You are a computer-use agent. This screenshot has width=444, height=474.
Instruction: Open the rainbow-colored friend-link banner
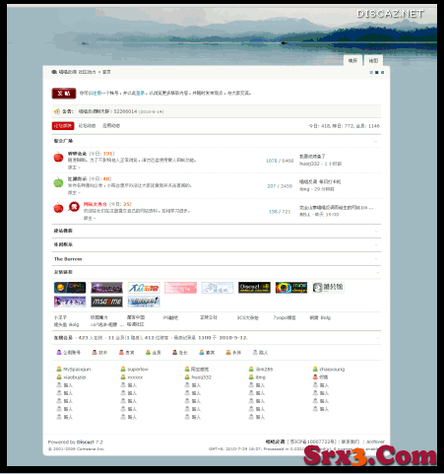(291, 288)
